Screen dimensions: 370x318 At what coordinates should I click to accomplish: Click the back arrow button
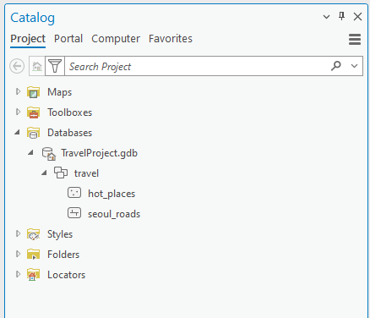(17, 66)
